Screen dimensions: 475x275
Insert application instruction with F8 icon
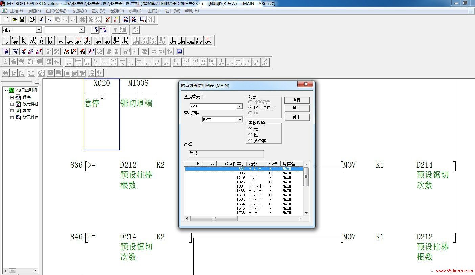(50, 41)
